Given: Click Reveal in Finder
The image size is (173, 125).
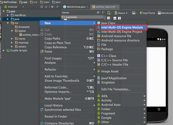Looking at the screenshot, I should coord(68,116).
